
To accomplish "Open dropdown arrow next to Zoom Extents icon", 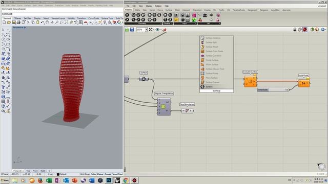I will coord(154,30).
